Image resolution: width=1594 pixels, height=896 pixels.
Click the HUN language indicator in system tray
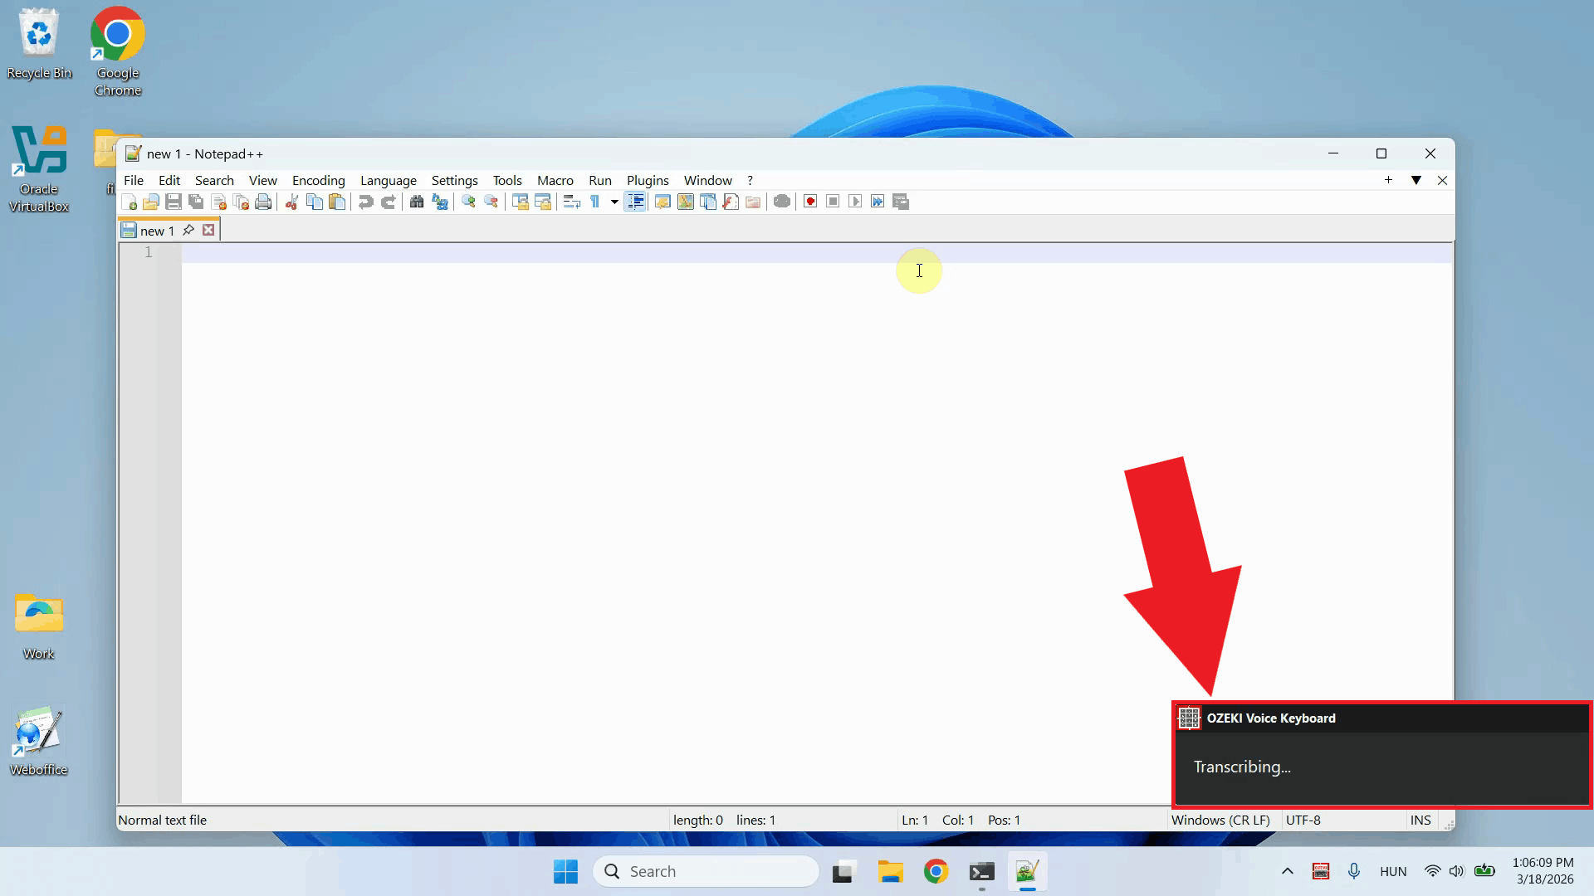pos(1393,871)
